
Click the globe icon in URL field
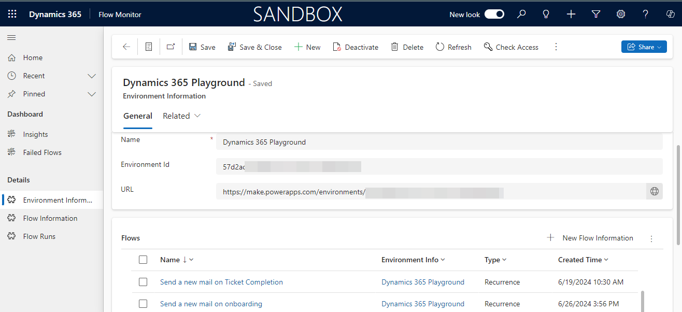655,191
